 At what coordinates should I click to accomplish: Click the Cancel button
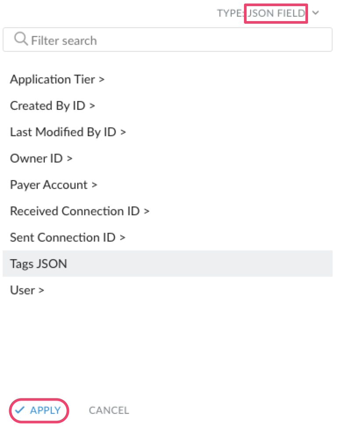tap(109, 410)
